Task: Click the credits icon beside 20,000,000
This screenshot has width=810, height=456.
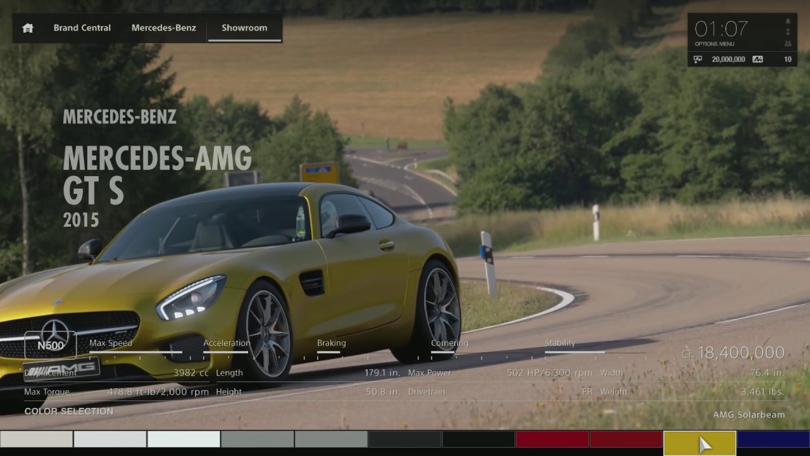Action: (x=698, y=60)
